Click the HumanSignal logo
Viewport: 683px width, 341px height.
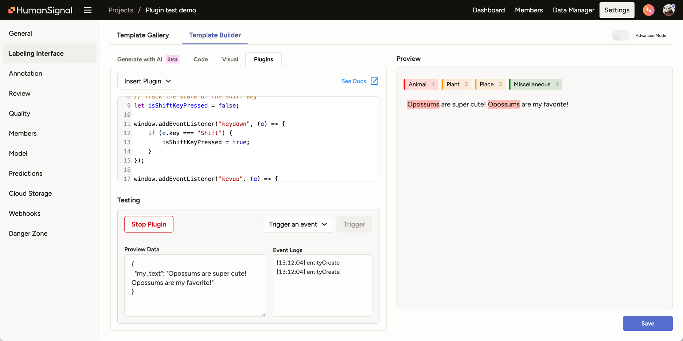coord(40,10)
